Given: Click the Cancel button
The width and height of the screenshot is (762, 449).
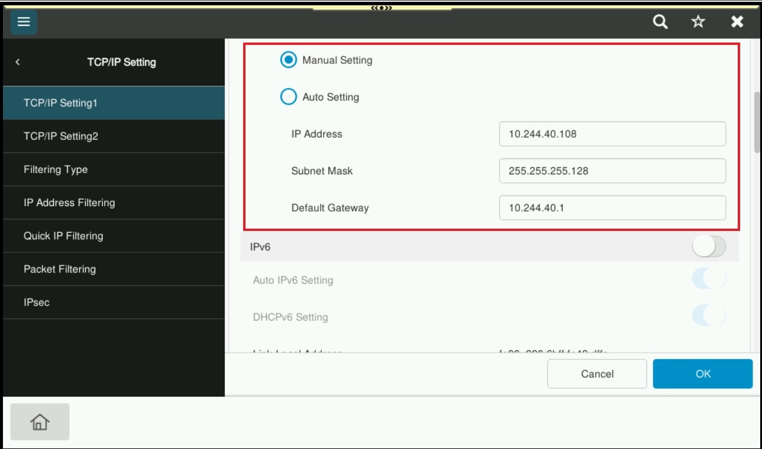Looking at the screenshot, I should pyautogui.click(x=597, y=374).
